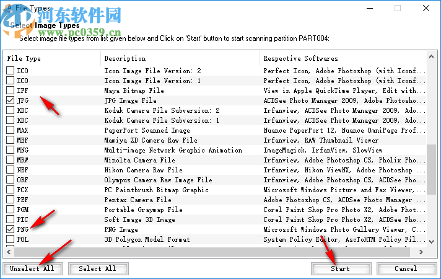The height and width of the screenshot is (279, 441).
Task: Click 'Icon Image File Version: 1' text
Action: click(153, 81)
